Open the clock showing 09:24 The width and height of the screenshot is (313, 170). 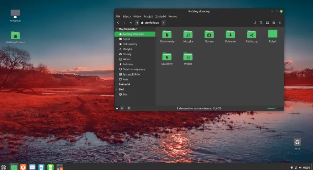(x=306, y=168)
